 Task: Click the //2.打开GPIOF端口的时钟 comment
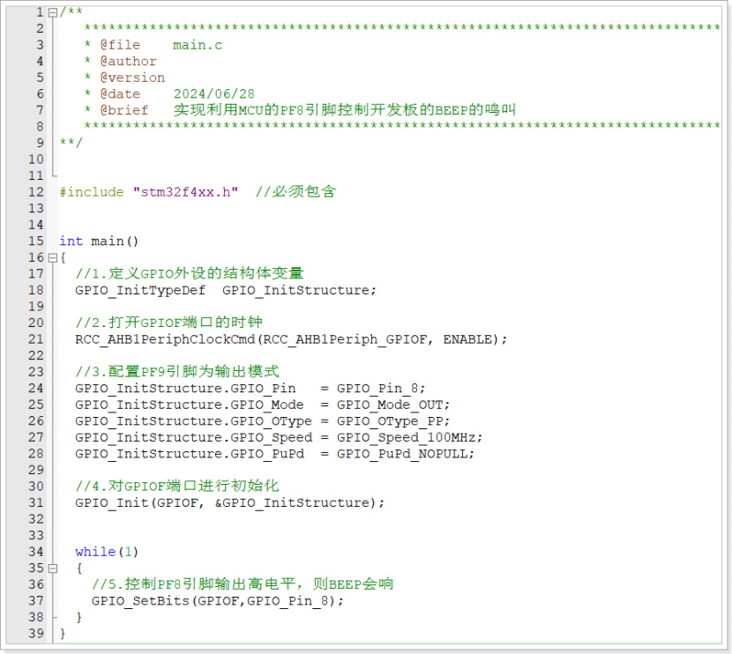tap(169, 323)
